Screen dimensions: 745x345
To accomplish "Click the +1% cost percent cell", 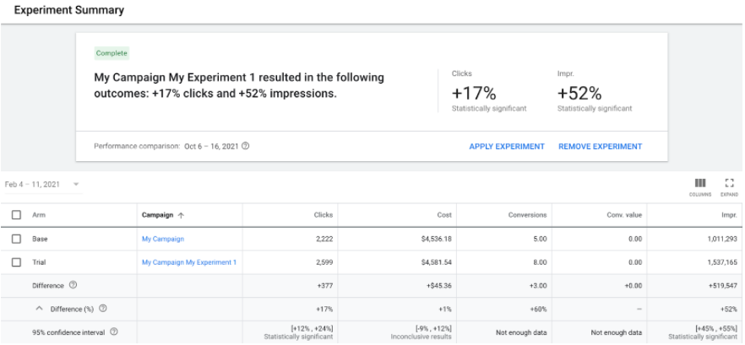I will click(445, 309).
